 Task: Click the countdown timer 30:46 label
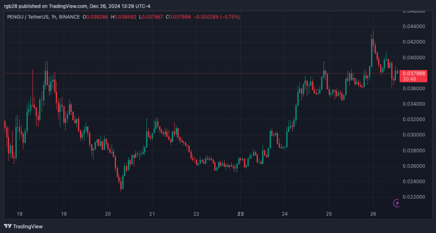tap(409, 79)
